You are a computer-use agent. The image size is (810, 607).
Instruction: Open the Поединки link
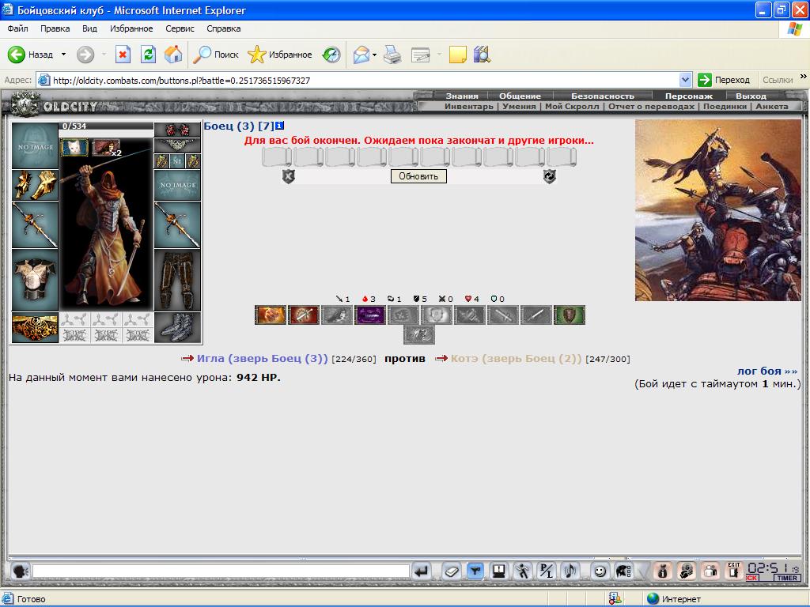pos(725,107)
